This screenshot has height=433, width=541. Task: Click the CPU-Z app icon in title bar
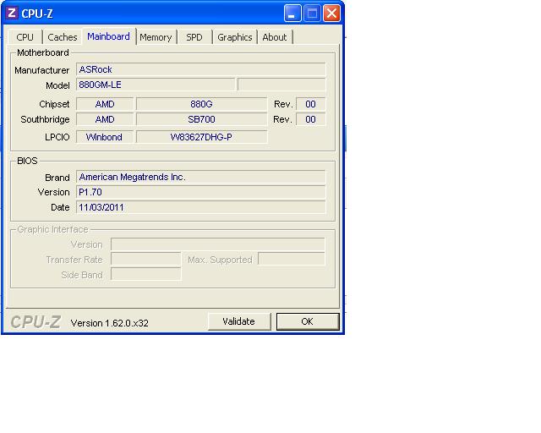tap(12, 14)
